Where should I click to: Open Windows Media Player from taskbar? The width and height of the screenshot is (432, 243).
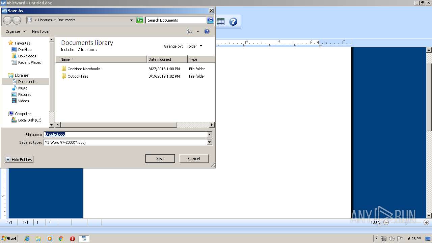[50, 239]
